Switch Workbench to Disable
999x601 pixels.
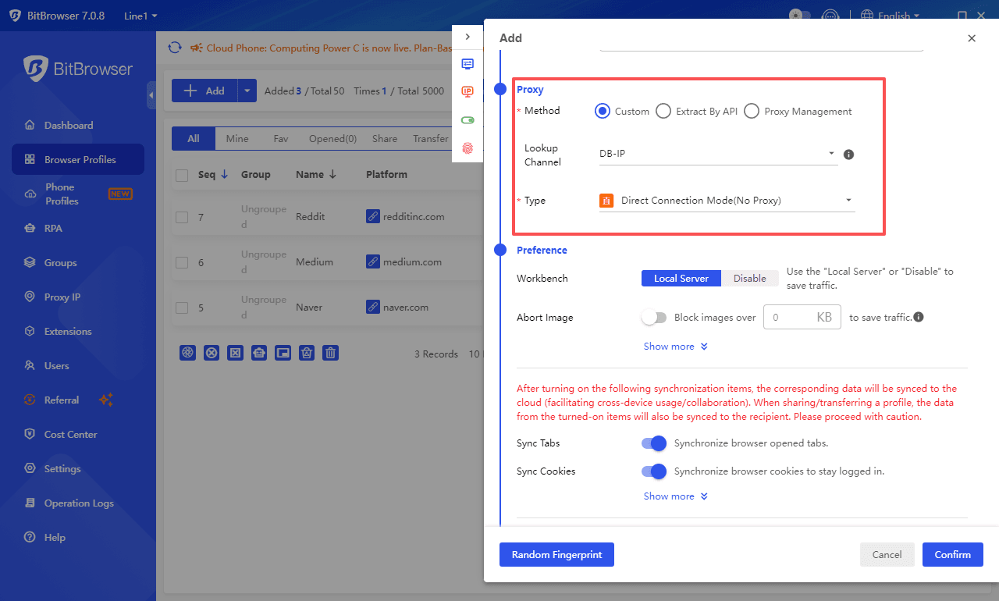click(749, 279)
